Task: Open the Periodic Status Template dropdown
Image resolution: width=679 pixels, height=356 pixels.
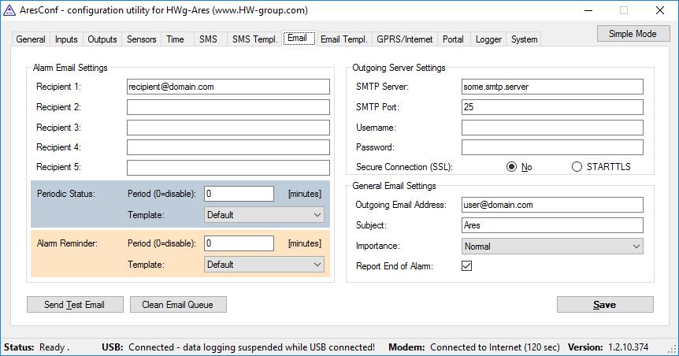Action: point(264,215)
